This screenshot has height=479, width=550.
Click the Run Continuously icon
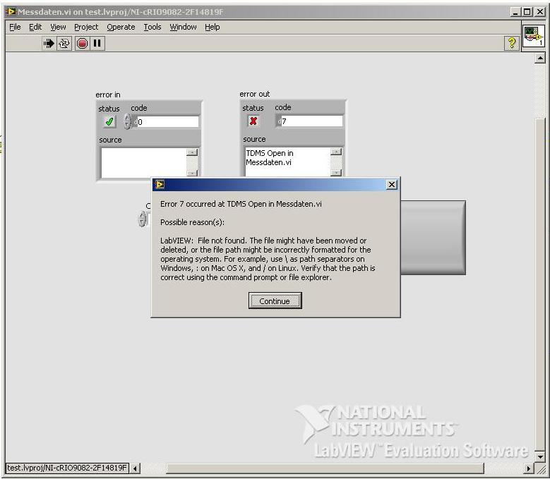64,44
